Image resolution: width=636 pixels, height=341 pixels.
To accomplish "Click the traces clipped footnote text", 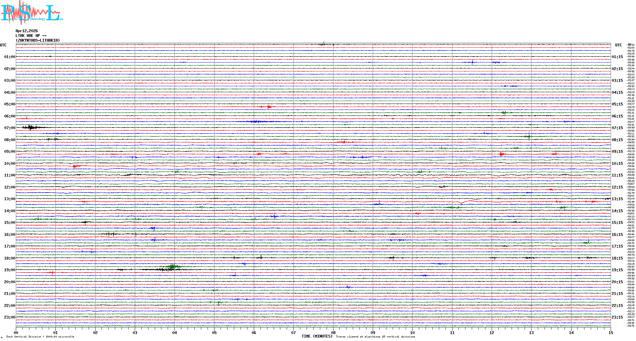I will click(375, 337).
